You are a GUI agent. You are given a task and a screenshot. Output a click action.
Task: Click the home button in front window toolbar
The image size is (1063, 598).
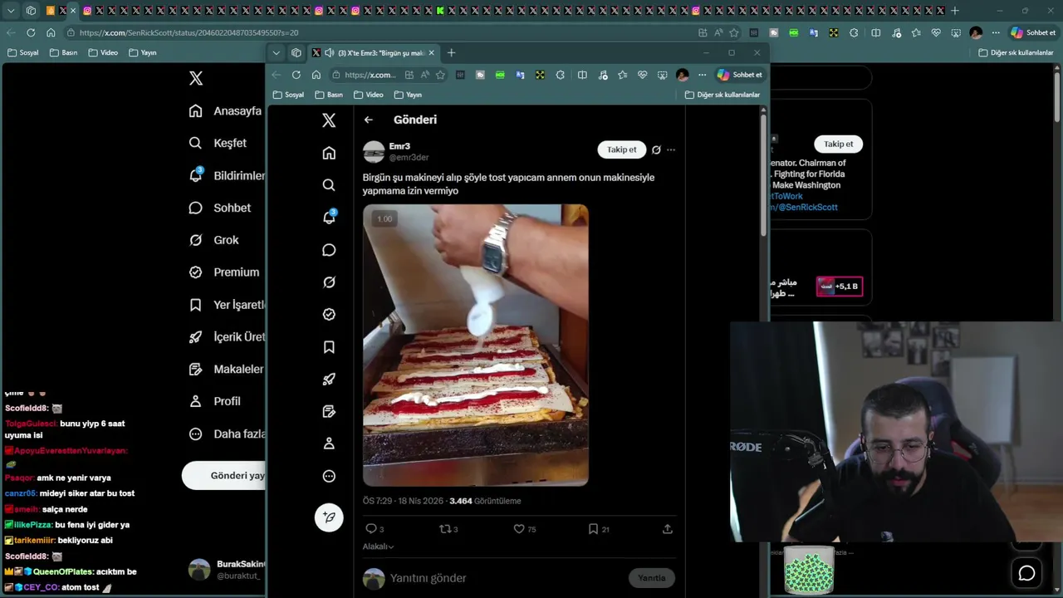pyautogui.click(x=316, y=75)
